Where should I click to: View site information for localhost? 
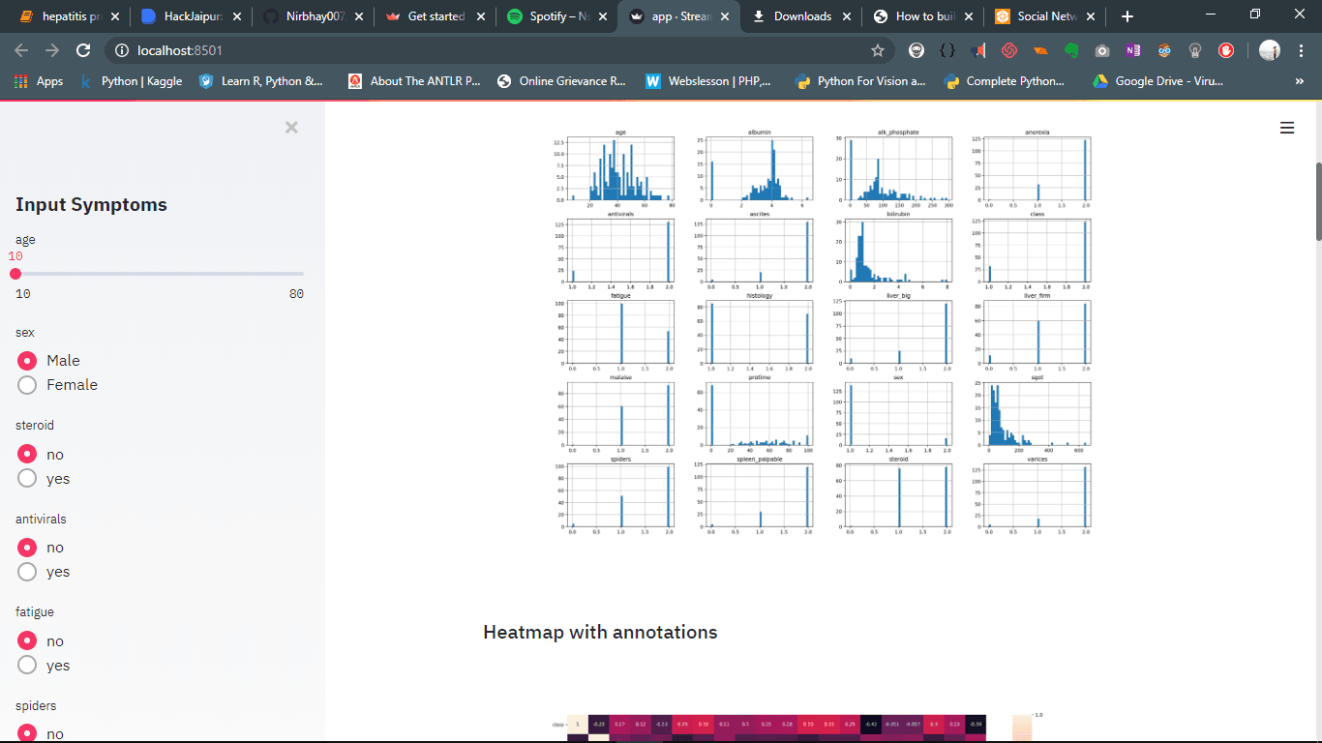click(x=121, y=50)
